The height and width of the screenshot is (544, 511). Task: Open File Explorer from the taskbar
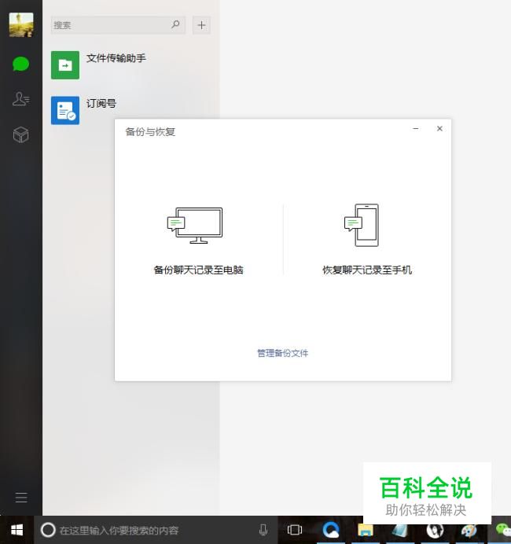[366, 530]
